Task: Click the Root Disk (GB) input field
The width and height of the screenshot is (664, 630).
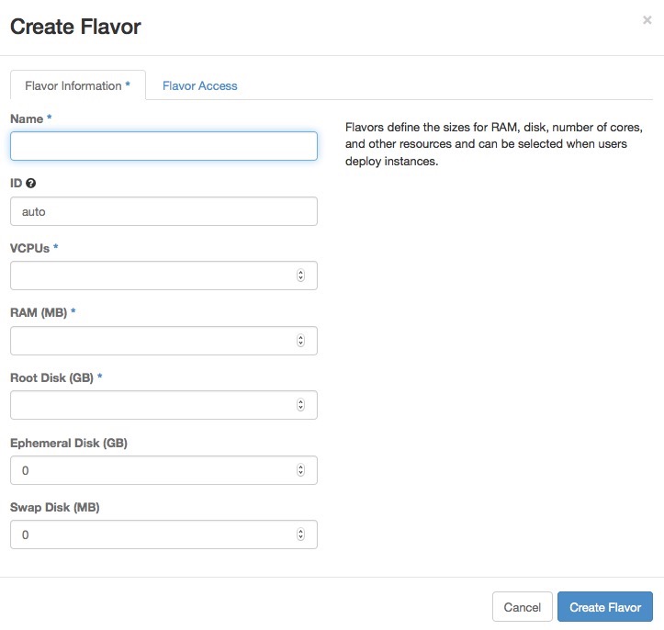Action: click(x=152, y=405)
